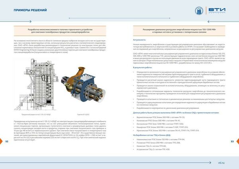Click the Невинномысская ГРЭС list item

(x=161, y=140)
